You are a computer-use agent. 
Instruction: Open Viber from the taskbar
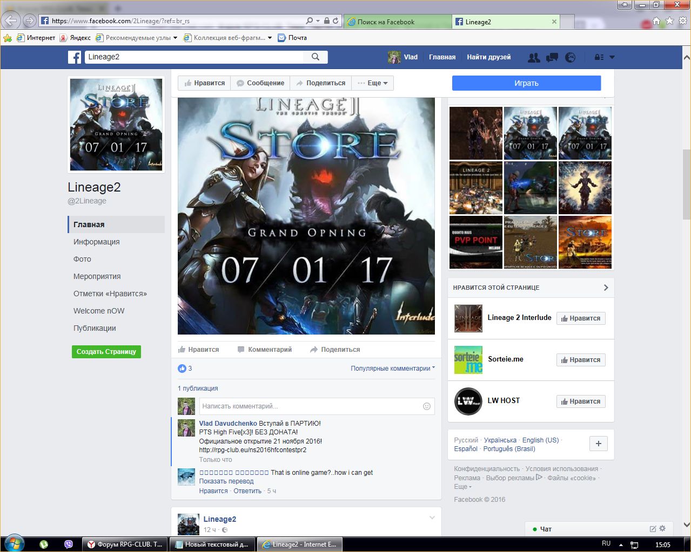click(69, 544)
